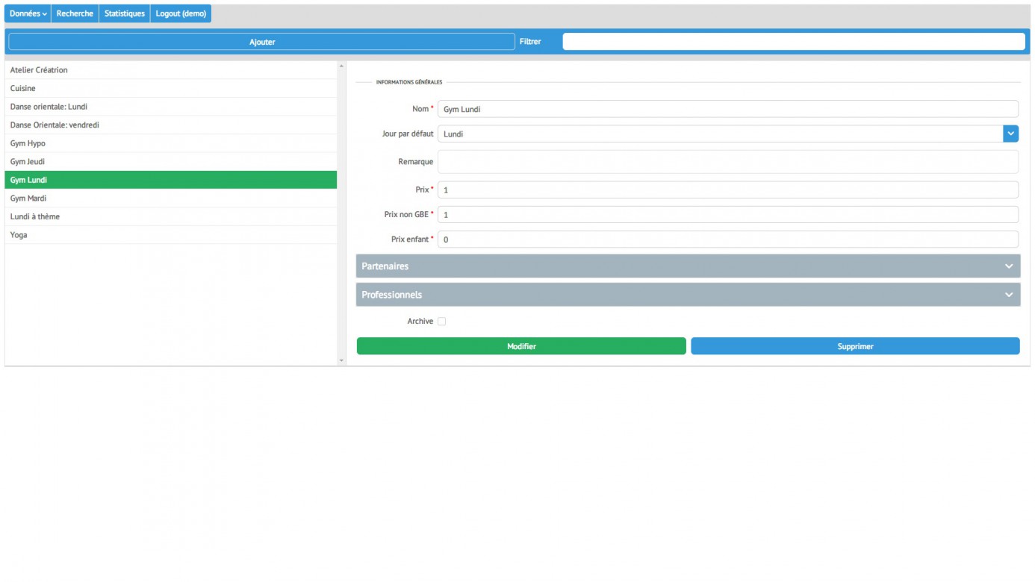Expand the Professionnels section
The height and width of the screenshot is (582, 1035).
coord(689,295)
